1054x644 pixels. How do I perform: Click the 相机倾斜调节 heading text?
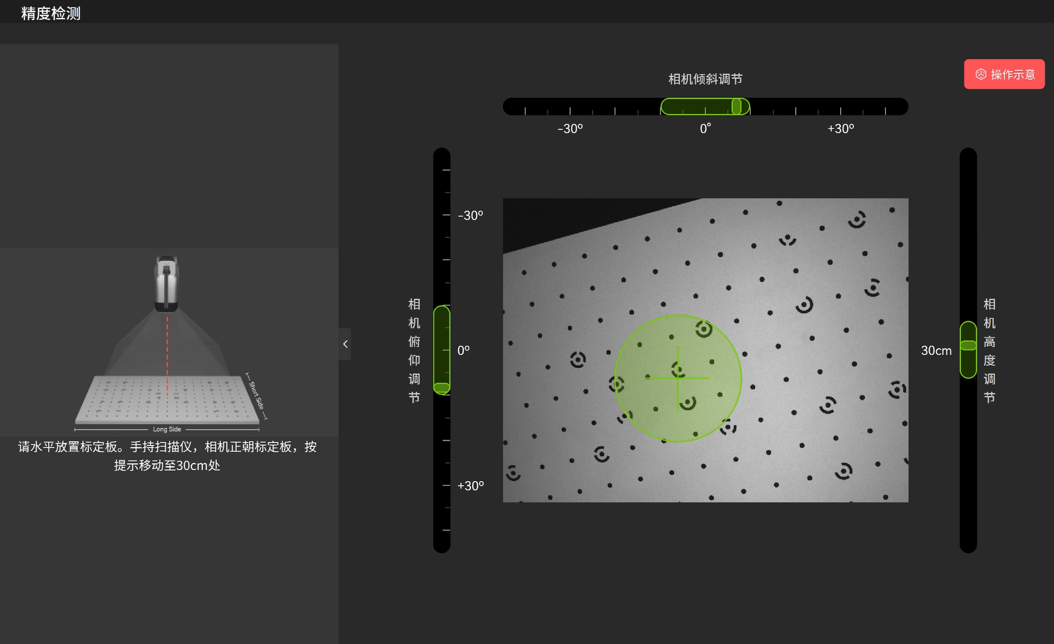[705, 79]
